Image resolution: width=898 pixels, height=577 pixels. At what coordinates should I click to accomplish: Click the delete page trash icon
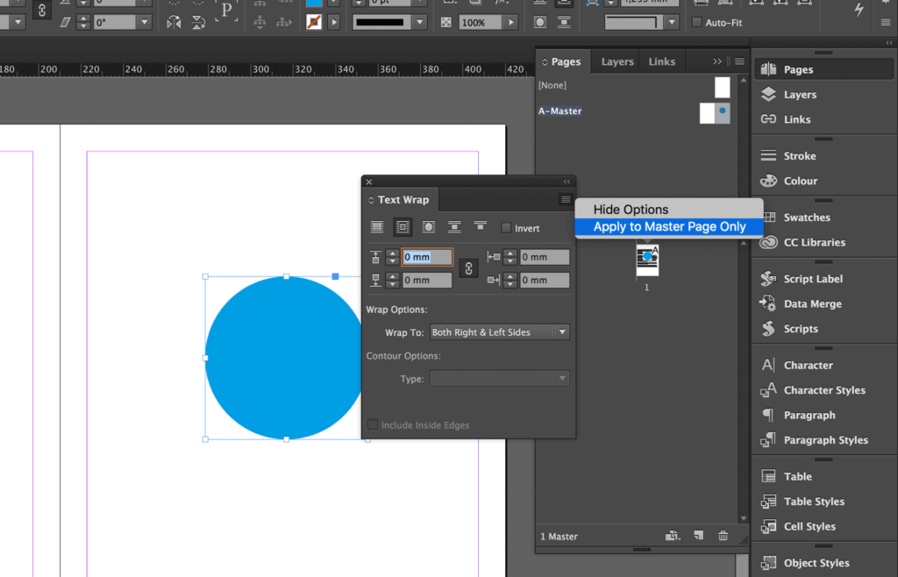coord(723,535)
